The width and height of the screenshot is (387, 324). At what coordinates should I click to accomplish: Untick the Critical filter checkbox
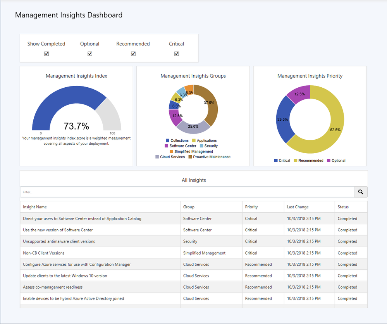point(177,54)
